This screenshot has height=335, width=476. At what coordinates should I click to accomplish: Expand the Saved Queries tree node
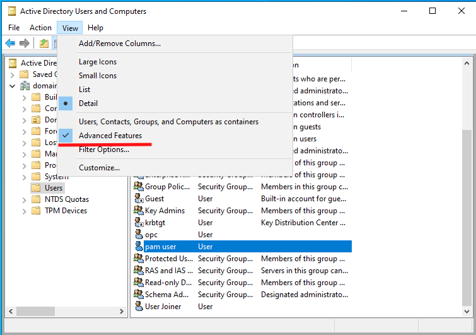point(12,74)
